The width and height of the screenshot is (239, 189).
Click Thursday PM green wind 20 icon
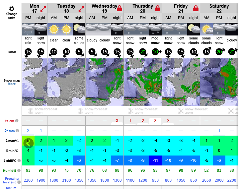(x=143, y=52)
